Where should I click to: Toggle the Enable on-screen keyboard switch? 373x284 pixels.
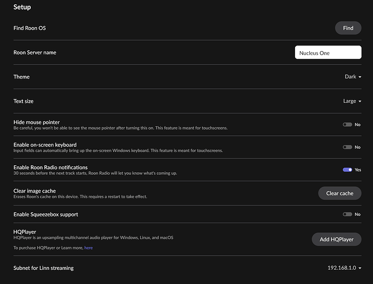click(347, 147)
